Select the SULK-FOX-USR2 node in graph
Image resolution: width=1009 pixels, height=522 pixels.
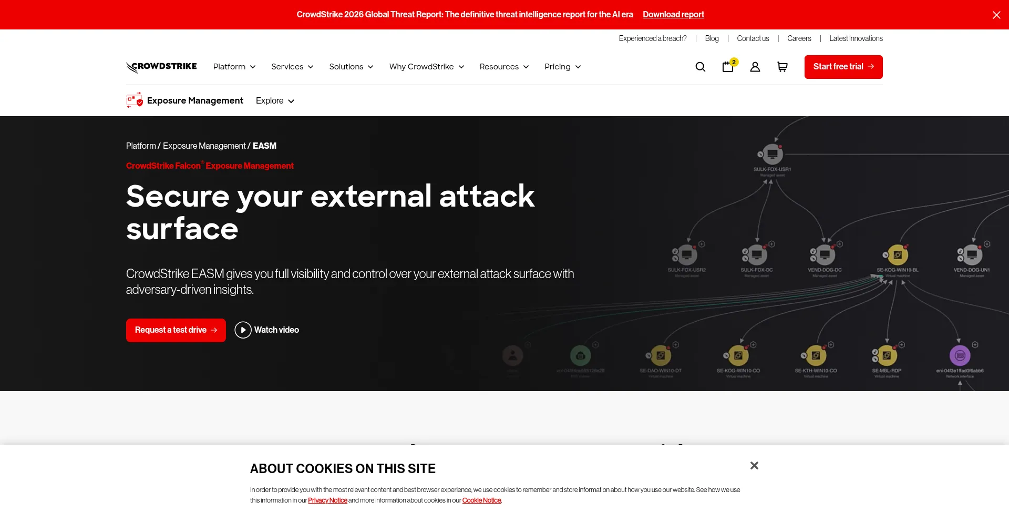point(686,255)
